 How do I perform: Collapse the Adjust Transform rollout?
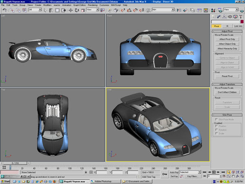(x=227, y=84)
